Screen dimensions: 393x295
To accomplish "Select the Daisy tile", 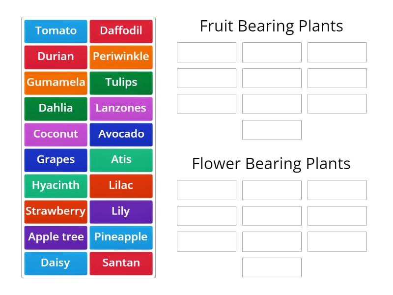I will pyautogui.click(x=56, y=263).
